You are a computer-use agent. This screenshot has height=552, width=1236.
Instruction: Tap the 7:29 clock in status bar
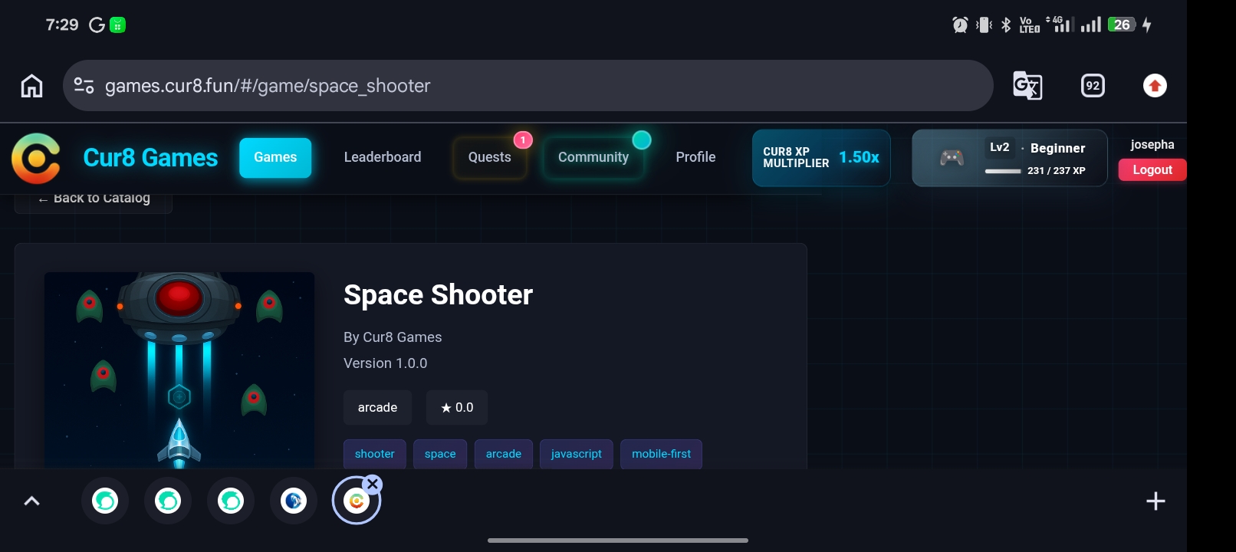[x=62, y=25]
